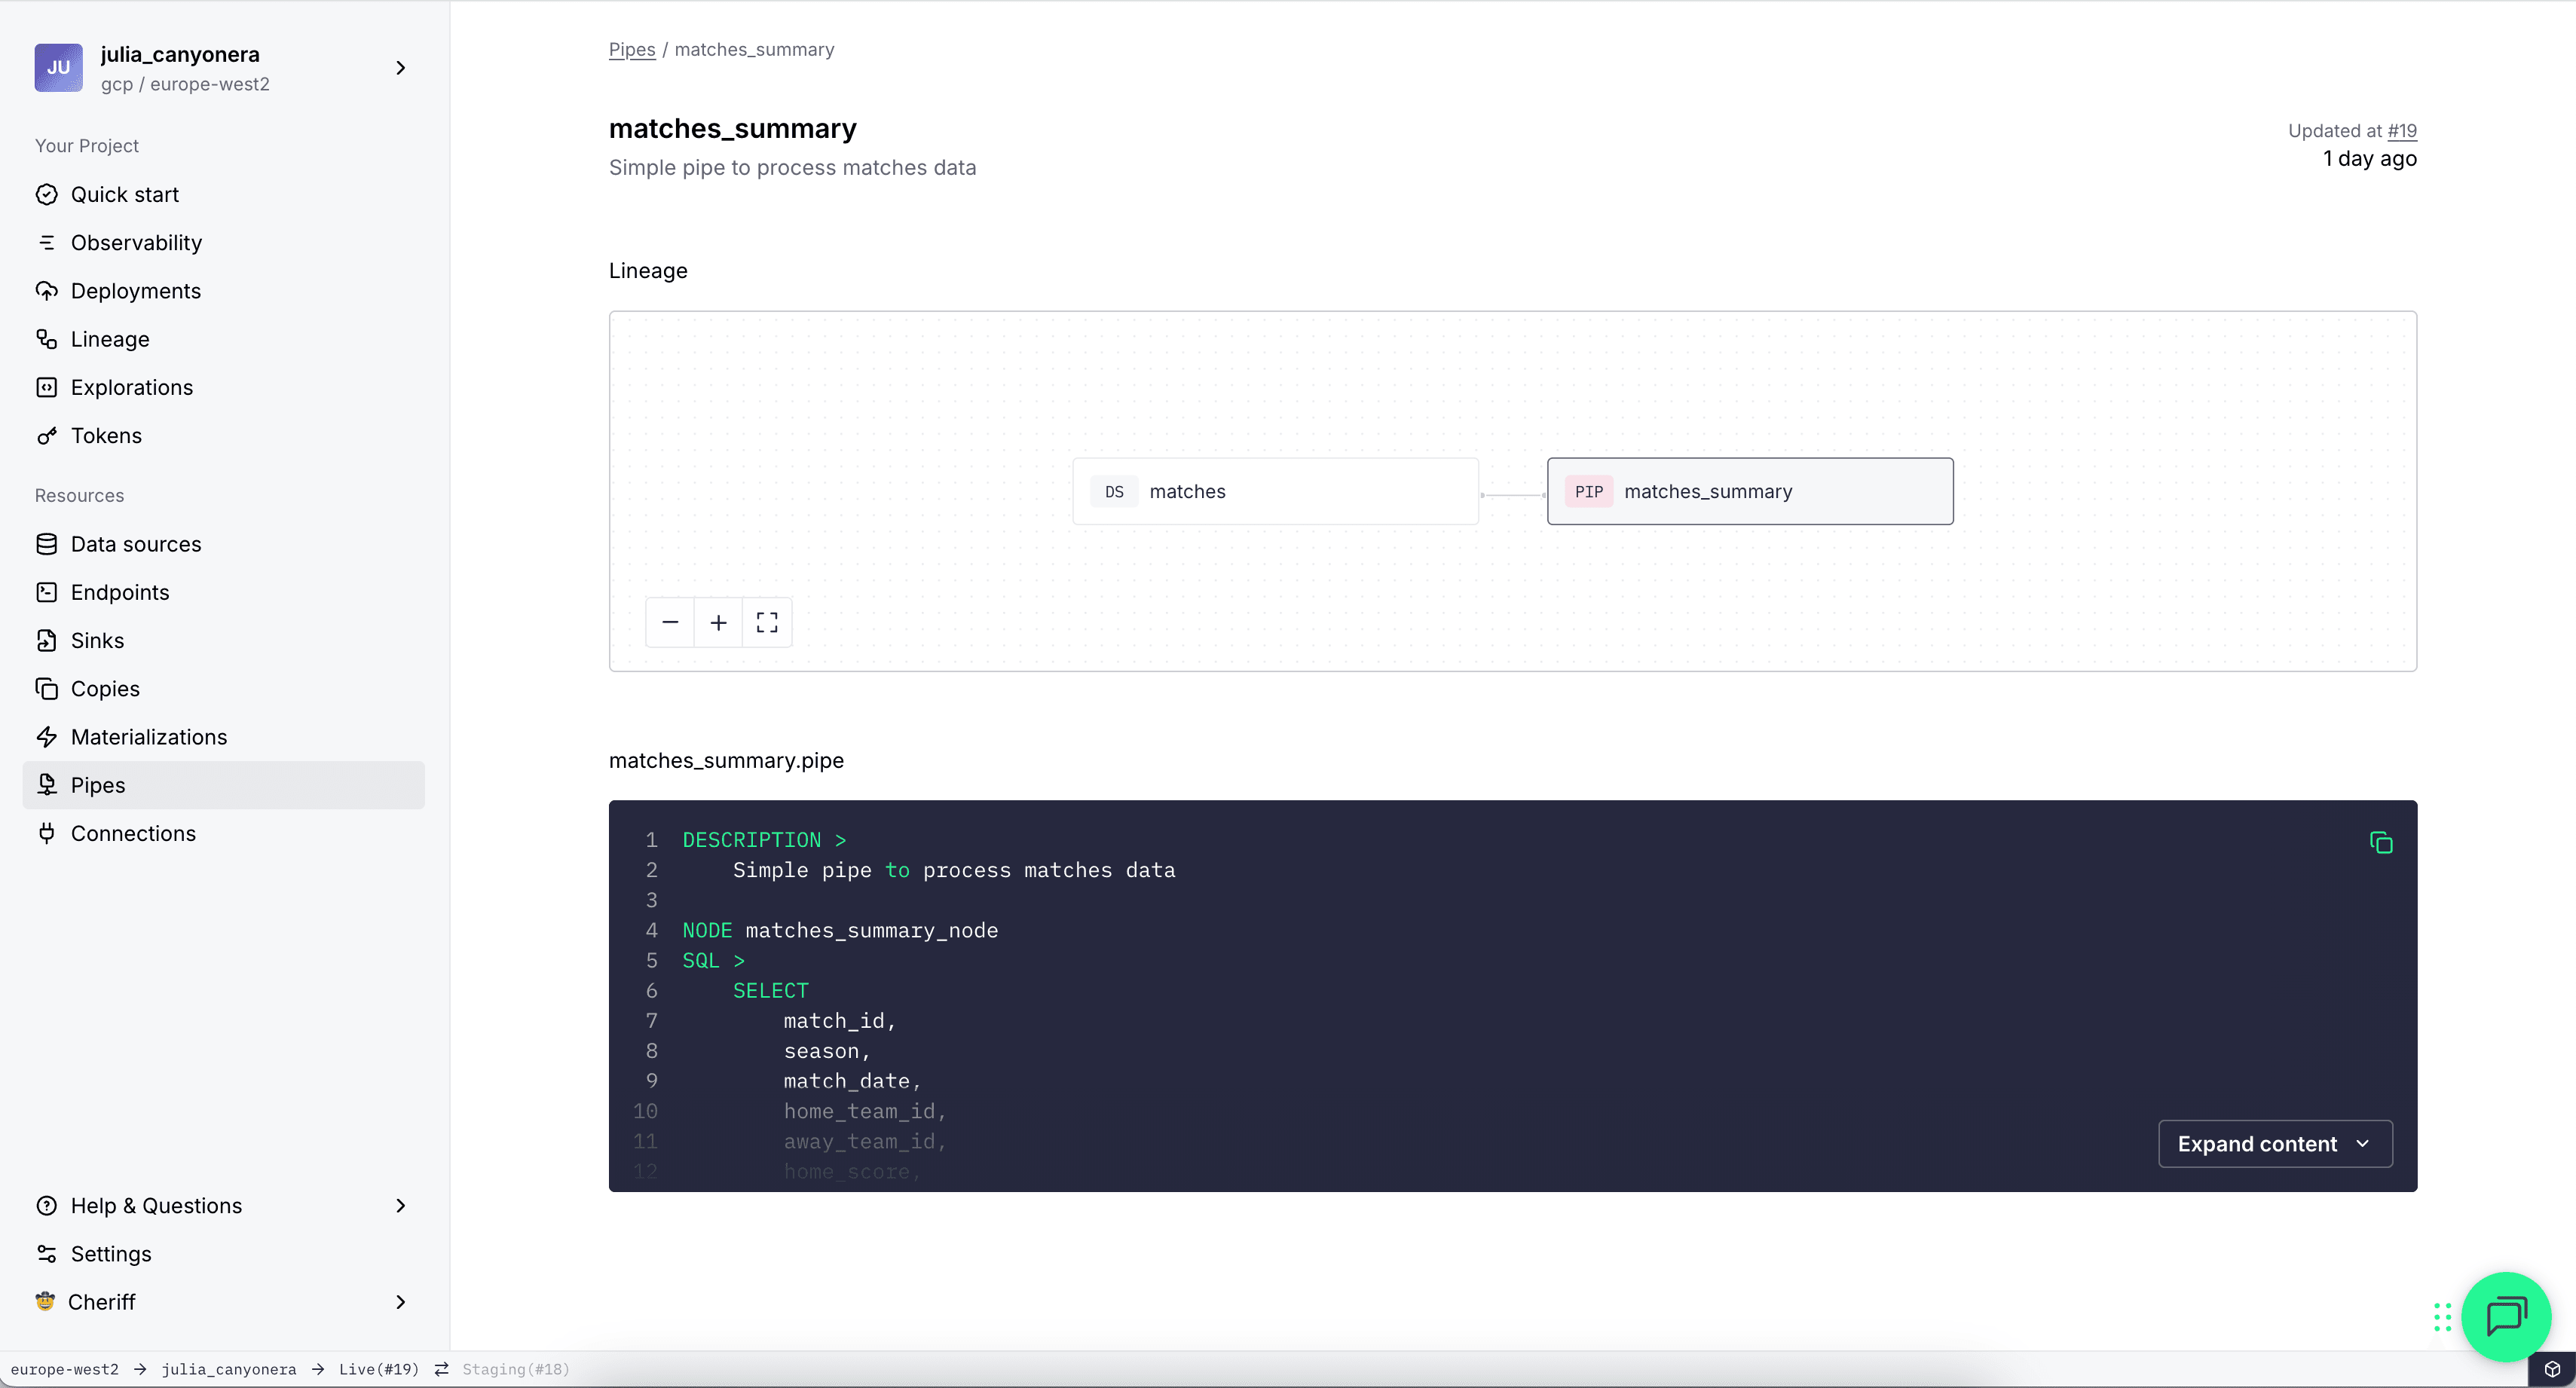The width and height of the screenshot is (2576, 1388).
Task: Select Live(#19) in status bar
Action: coord(378,1369)
